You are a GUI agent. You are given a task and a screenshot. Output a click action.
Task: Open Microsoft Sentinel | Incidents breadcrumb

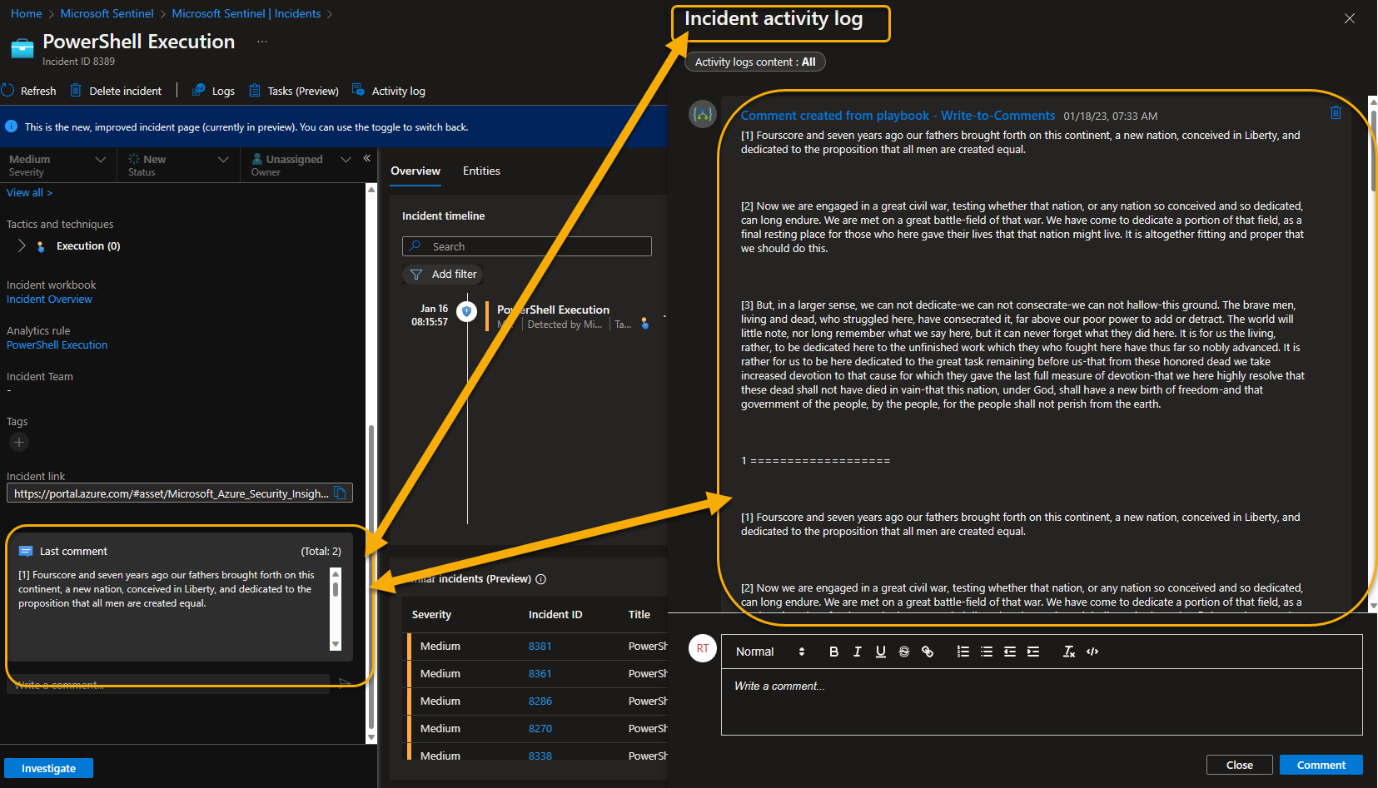(246, 13)
